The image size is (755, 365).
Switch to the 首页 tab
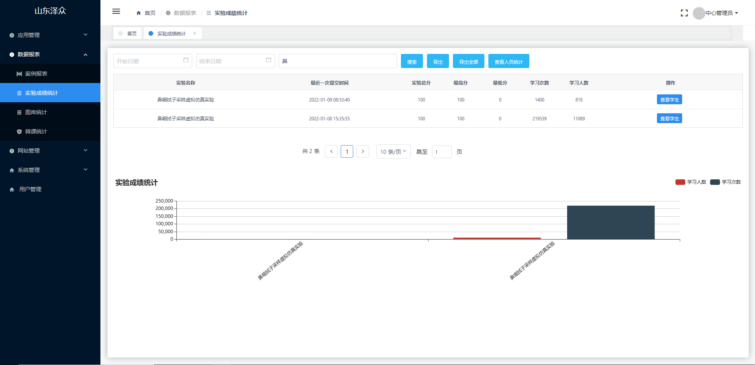[128, 33]
